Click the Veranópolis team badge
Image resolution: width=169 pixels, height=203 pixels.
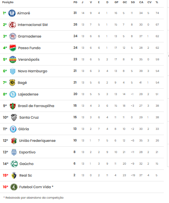(13, 60)
